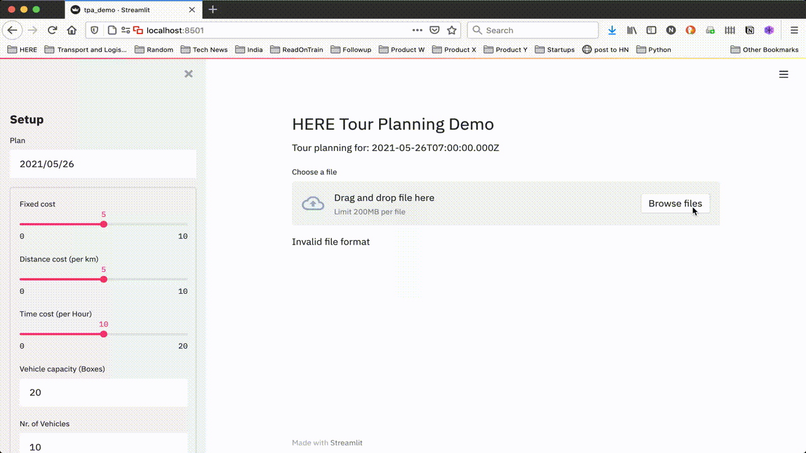This screenshot has width=806, height=453.
Task: Click the permissions icon in address bar
Action: [x=126, y=30]
